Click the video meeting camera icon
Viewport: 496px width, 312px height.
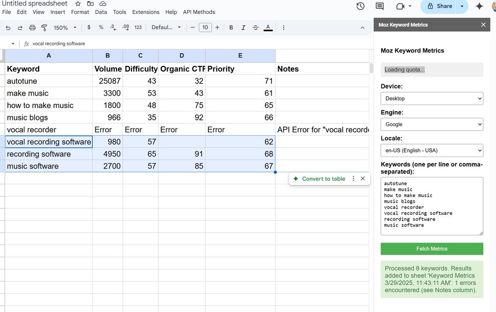[400, 6]
